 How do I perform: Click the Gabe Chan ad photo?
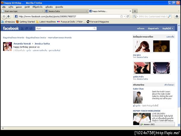click(x=138, y=97)
